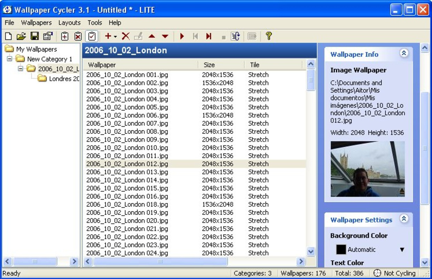Viewport: 432px width, 279px height.
Task: Start cycling wallpapers with the play icon
Action: click(182, 36)
